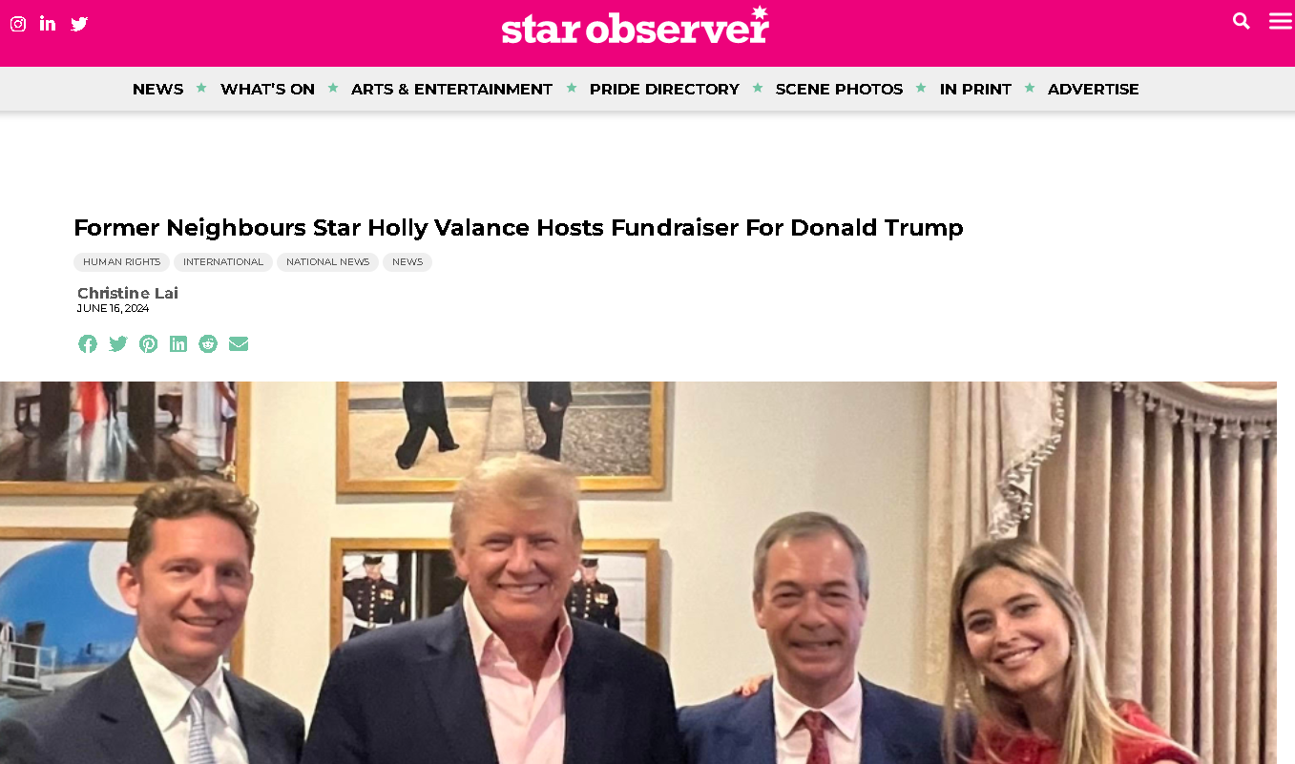The width and height of the screenshot is (1295, 764).
Task: Open the search magnifier icon
Action: 1242,21
